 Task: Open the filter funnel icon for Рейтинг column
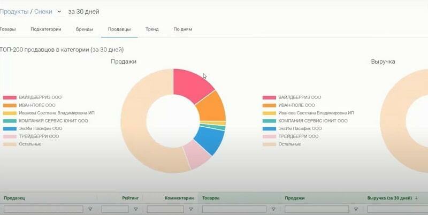tap(136, 209)
